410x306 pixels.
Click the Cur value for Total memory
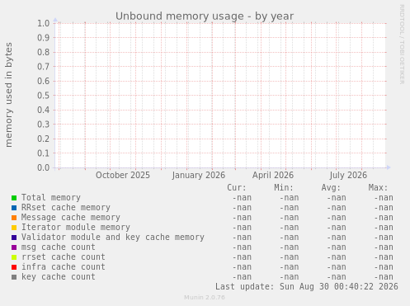point(242,198)
